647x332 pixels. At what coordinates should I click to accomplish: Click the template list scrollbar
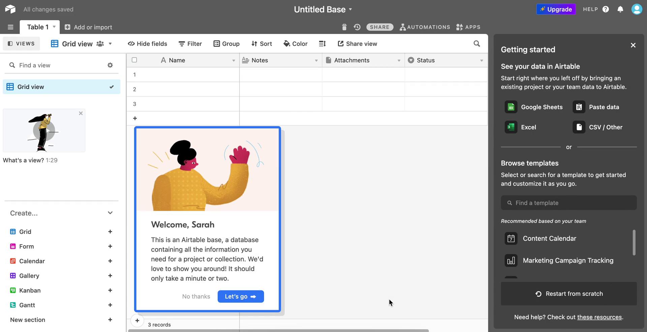tap(634, 242)
